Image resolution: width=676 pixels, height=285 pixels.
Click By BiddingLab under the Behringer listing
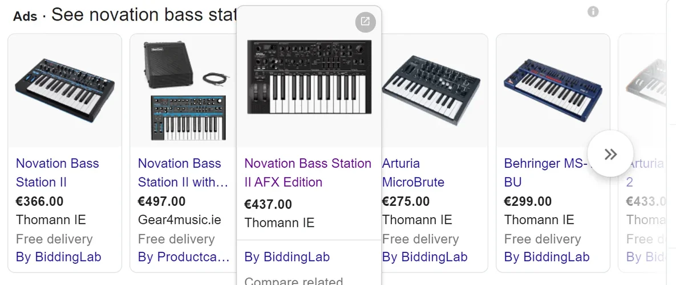(x=547, y=257)
